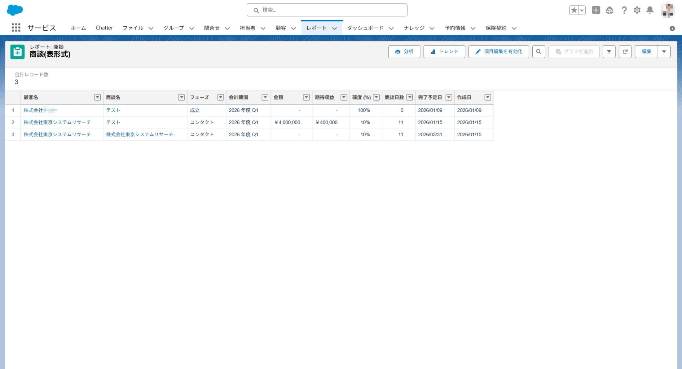The image size is (682, 369).
Task: Open the 顧客名 column menu arrow
Action: click(x=98, y=97)
